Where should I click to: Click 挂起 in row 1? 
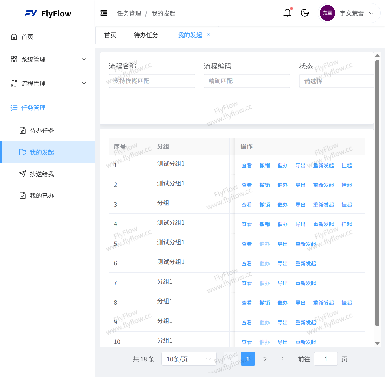(x=347, y=165)
